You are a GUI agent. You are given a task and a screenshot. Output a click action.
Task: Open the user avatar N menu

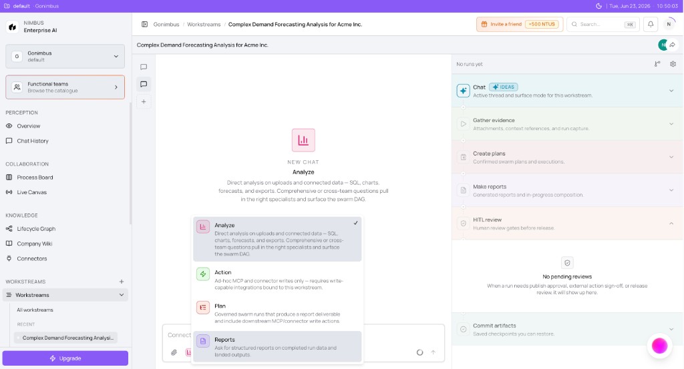669,25
